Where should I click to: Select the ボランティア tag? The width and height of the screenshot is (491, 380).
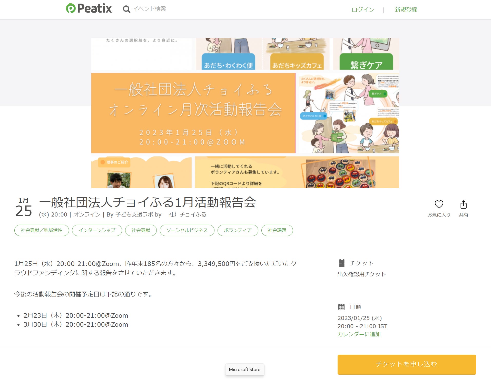tap(238, 230)
